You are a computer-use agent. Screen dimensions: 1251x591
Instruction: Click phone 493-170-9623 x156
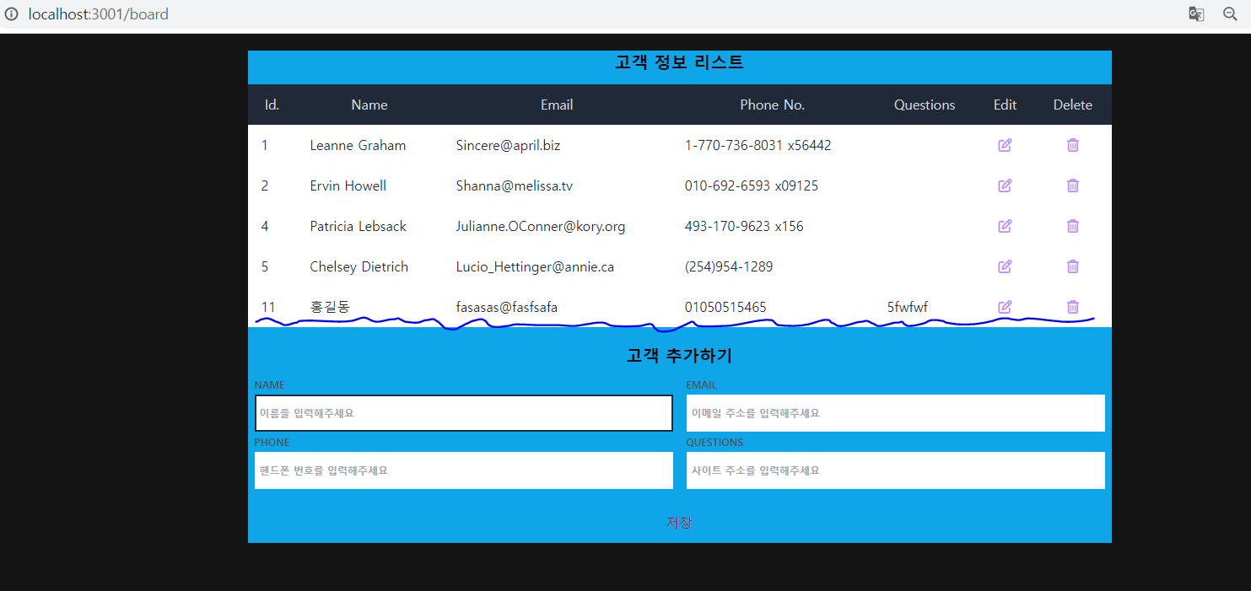click(x=744, y=226)
